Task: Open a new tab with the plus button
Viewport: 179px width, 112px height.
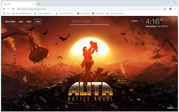Action: [39, 4]
